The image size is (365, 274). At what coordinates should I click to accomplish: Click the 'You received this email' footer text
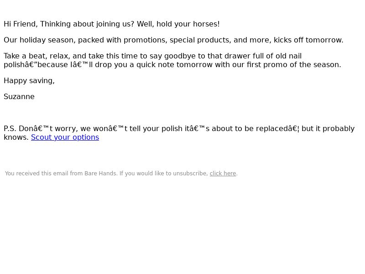point(121,174)
